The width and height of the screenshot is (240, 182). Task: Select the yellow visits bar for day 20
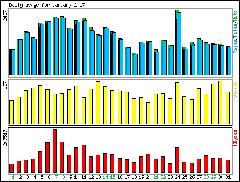(148, 113)
